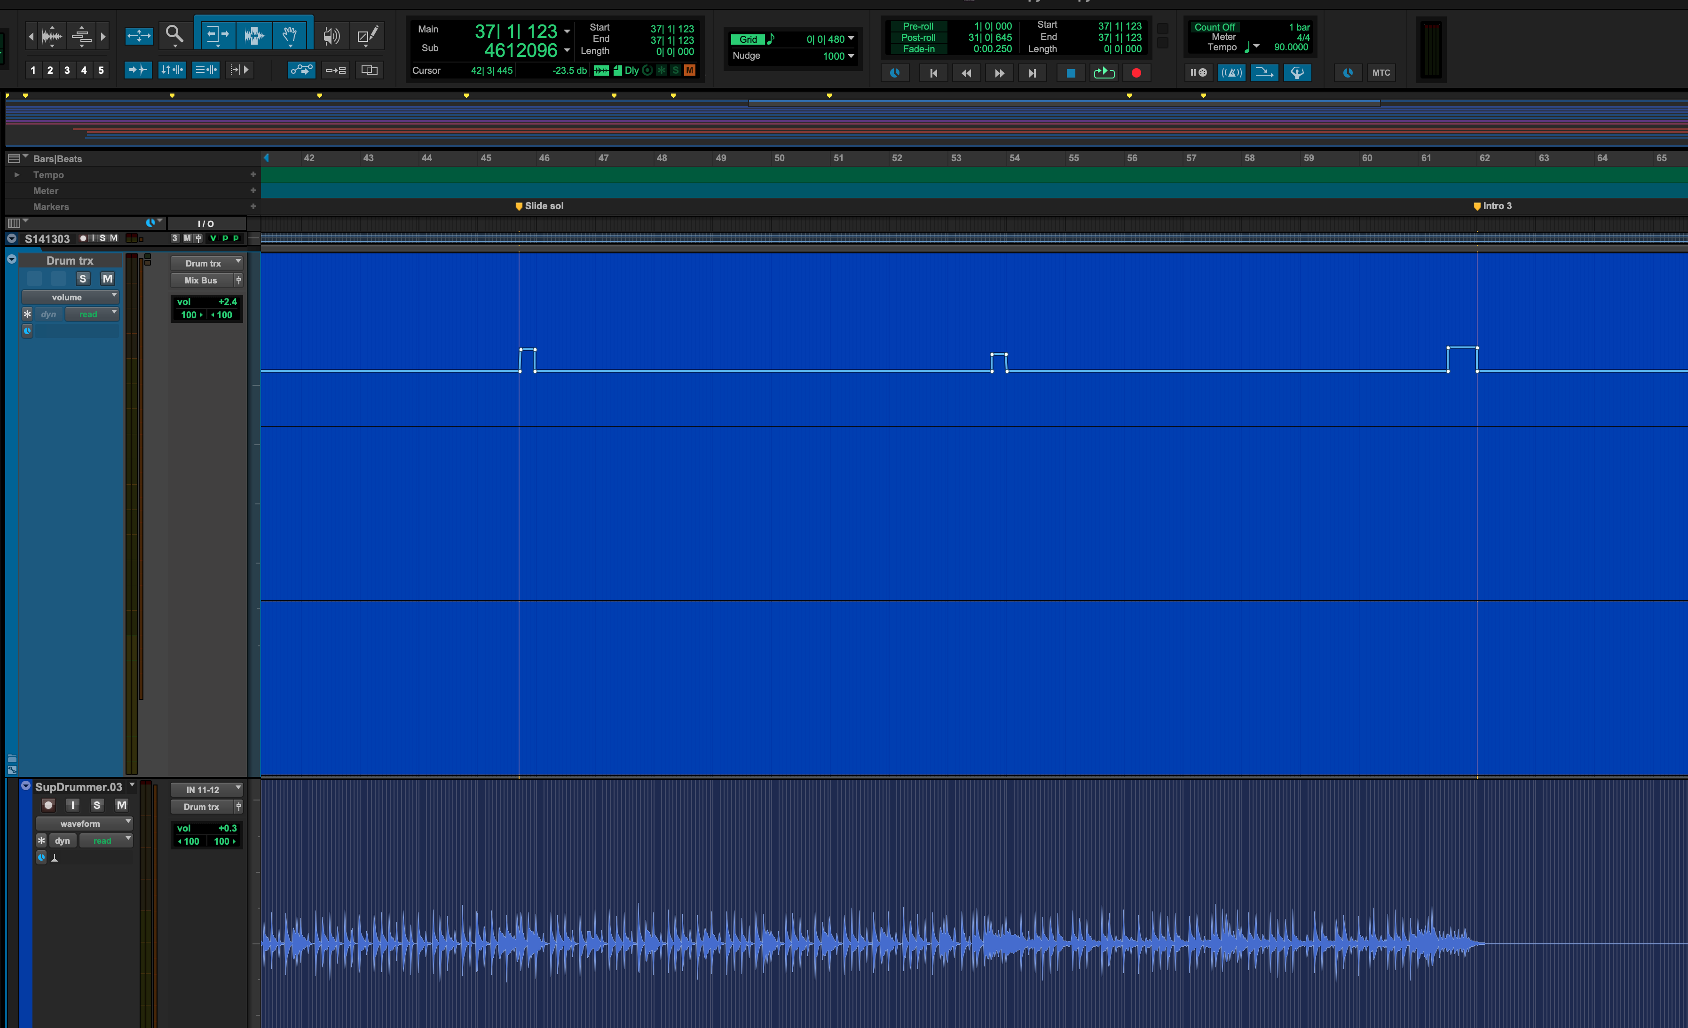Select the Zoomer magnifier tool

pos(174,34)
